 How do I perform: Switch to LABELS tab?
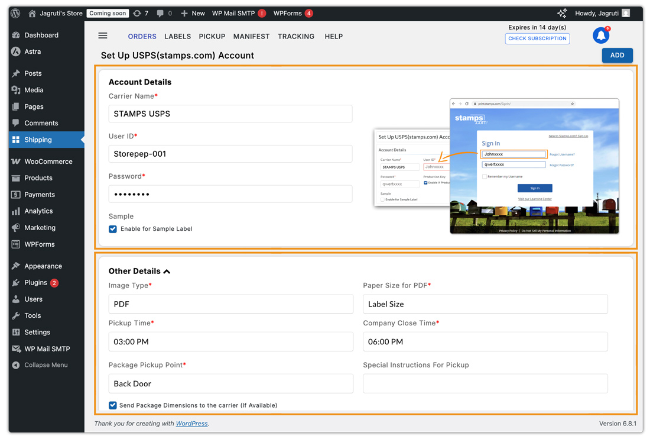click(x=177, y=37)
